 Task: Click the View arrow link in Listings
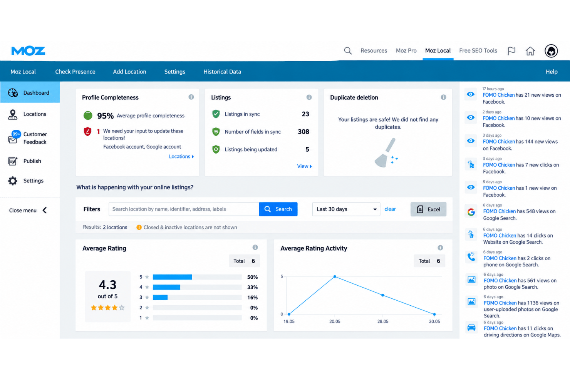pyautogui.click(x=304, y=166)
